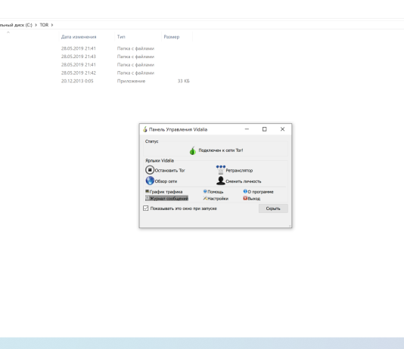Click the Настройки settings icon
This screenshot has width=404, height=349.
click(205, 198)
